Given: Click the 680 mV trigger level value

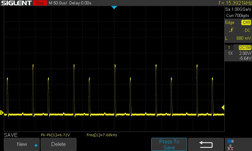Looking at the screenshot, I should pyautogui.click(x=243, y=38).
